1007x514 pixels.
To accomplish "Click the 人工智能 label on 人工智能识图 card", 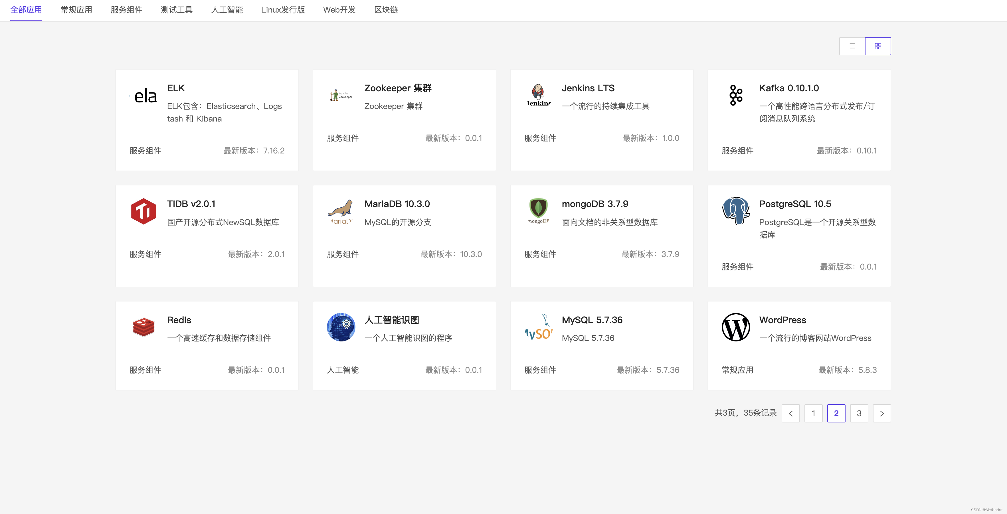I will point(342,370).
